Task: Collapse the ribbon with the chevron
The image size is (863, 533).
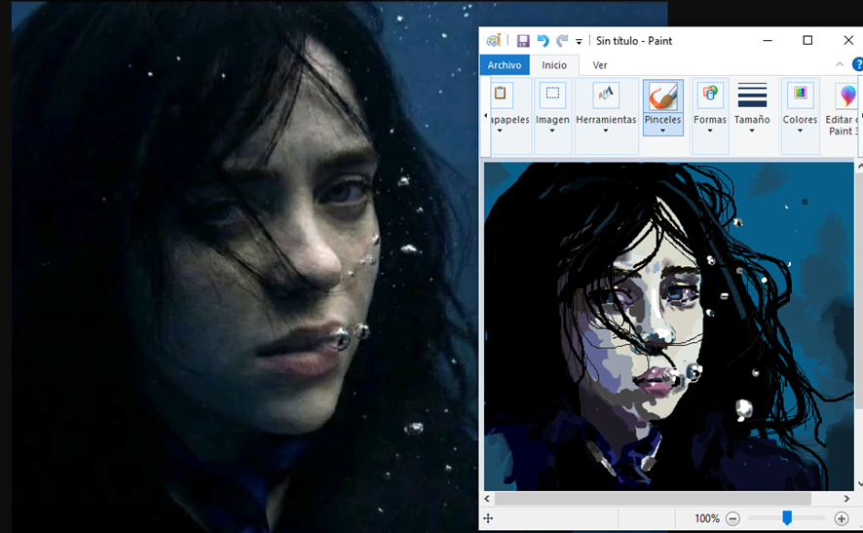Action: click(840, 64)
